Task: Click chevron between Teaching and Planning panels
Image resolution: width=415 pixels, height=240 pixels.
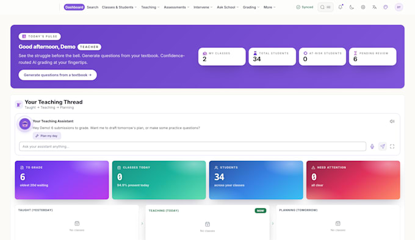Action: point(273,224)
